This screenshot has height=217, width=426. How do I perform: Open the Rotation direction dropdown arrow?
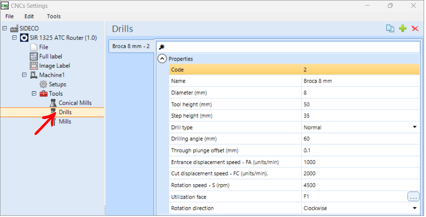tap(415, 208)
